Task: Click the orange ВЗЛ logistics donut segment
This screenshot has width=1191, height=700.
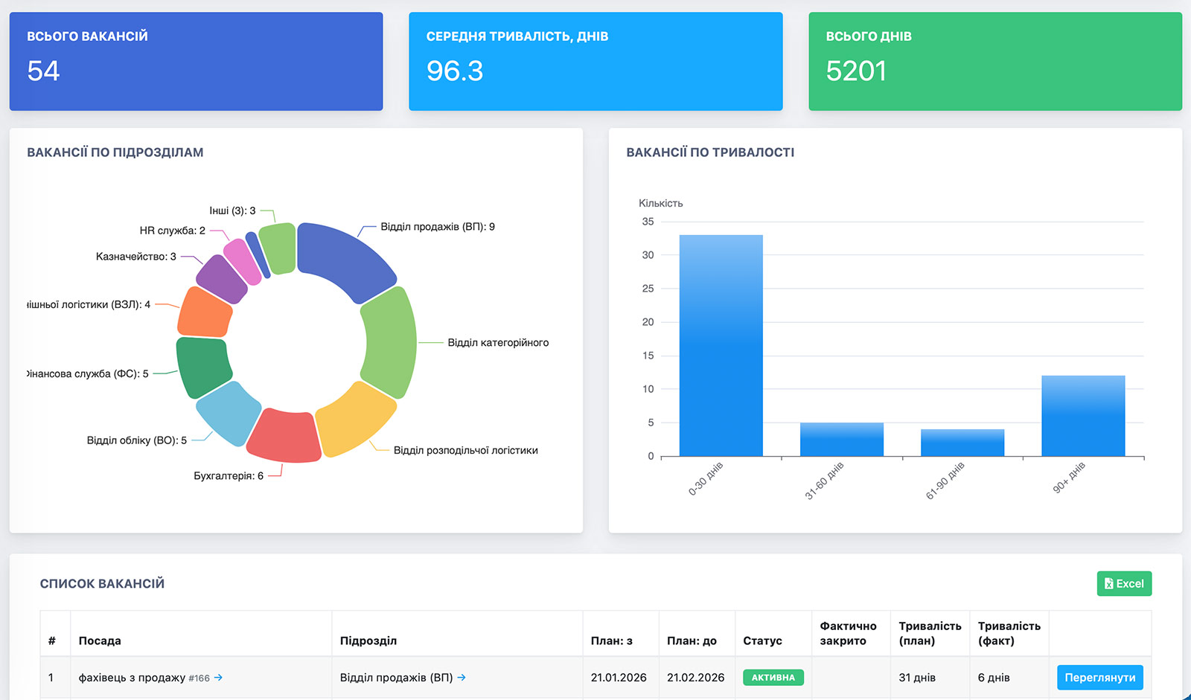Action: coord(205,312)
